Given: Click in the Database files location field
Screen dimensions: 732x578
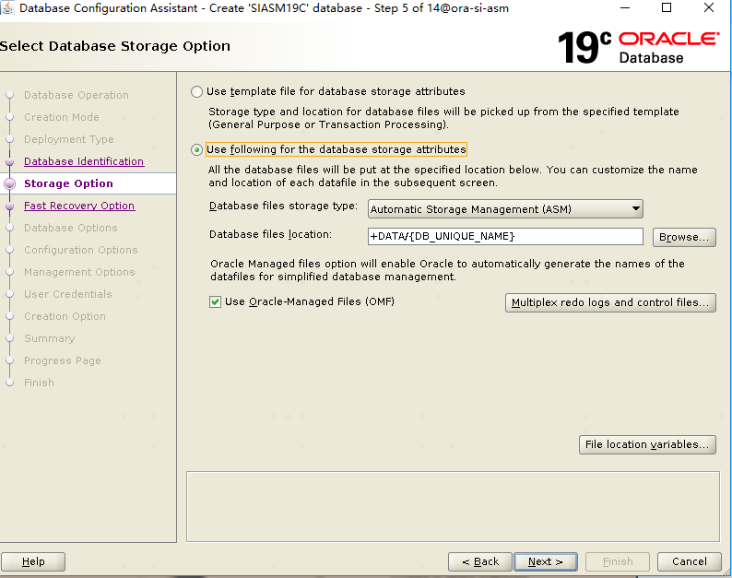Looking at the screenshot, I should (x=505, y=236).
